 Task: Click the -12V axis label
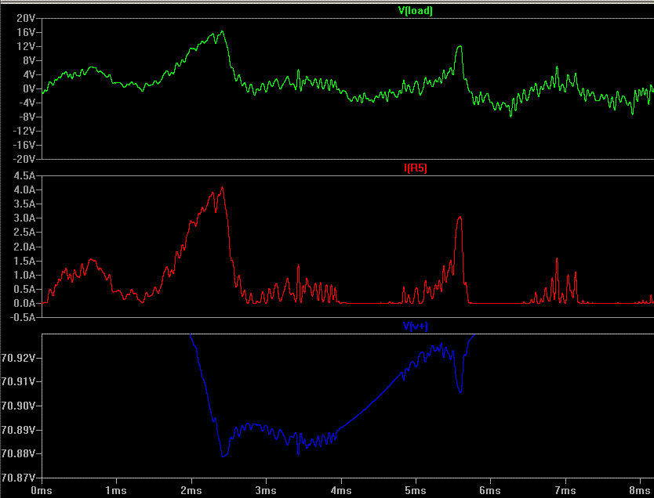pos(24,132)
